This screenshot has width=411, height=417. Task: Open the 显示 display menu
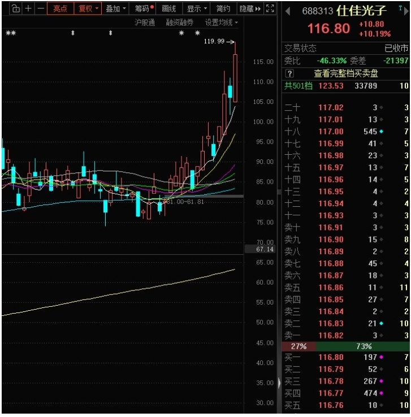197,8
